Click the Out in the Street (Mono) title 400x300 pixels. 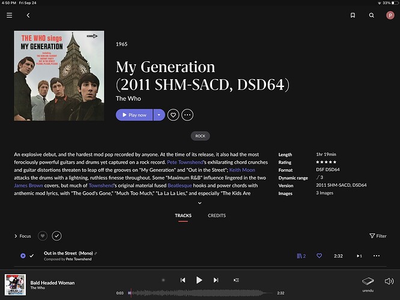[68, 253]
